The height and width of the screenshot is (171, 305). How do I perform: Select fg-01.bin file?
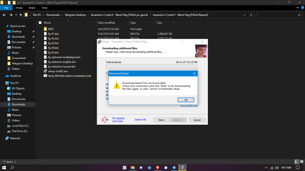[53, 34]
